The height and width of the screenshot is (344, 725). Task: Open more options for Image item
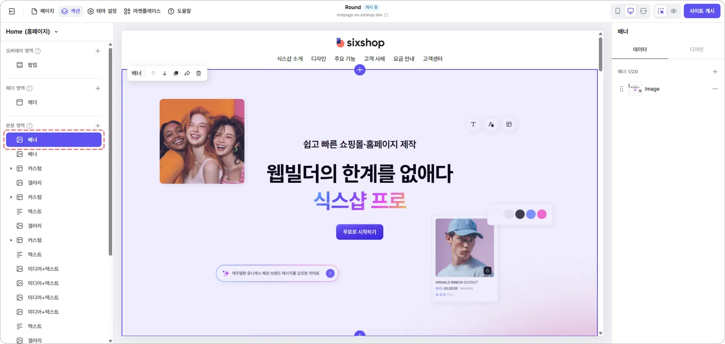click(715, 89)
